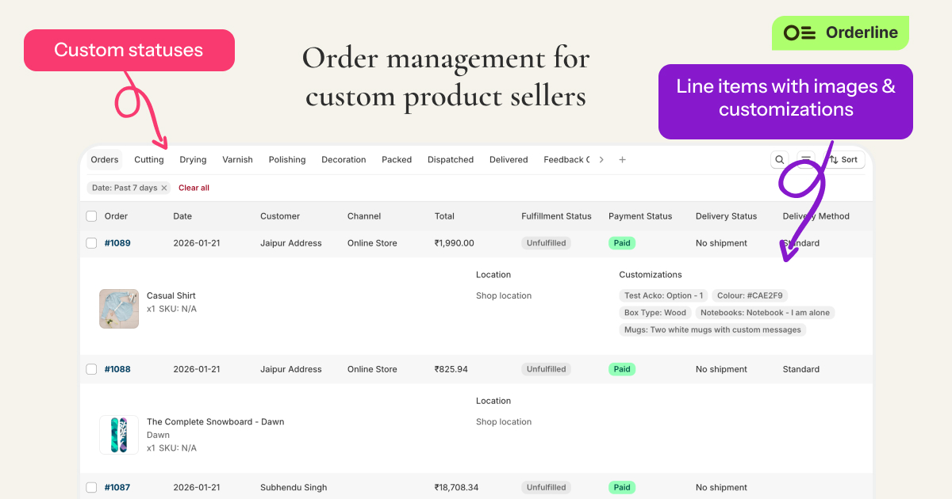The image size is (952, 499).
Task: Click the plus icon to add a view
Action: pos(623,159)
